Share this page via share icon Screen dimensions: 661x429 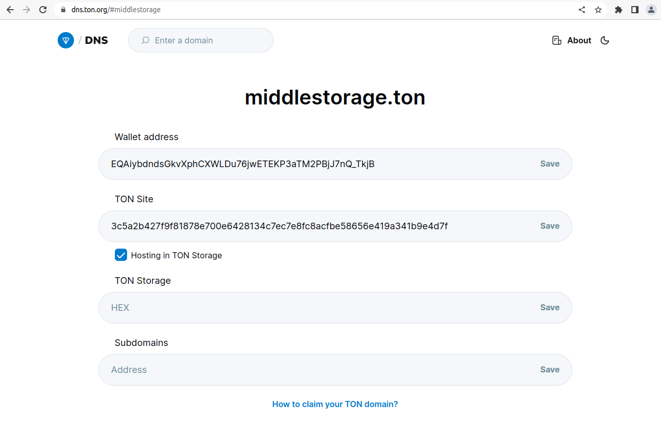click(582, 10)
